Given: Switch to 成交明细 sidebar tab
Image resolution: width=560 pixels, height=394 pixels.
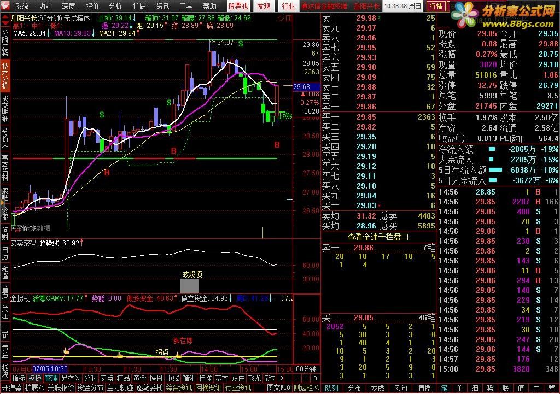Looking at the screenshot, I should coord(5,109).
